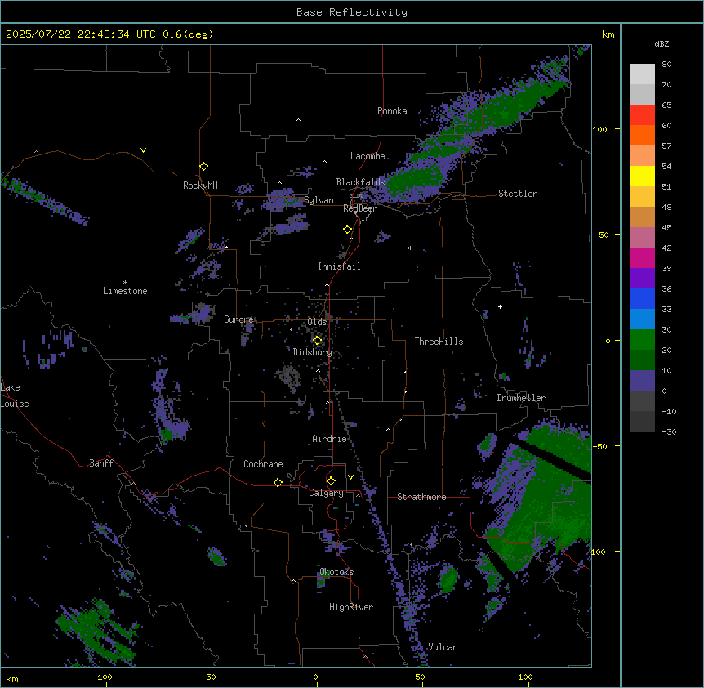The image size is (704, 688).
Task: Click the 50 tick label on right axis
Action: pyautogui.click(x=604, y=235)
